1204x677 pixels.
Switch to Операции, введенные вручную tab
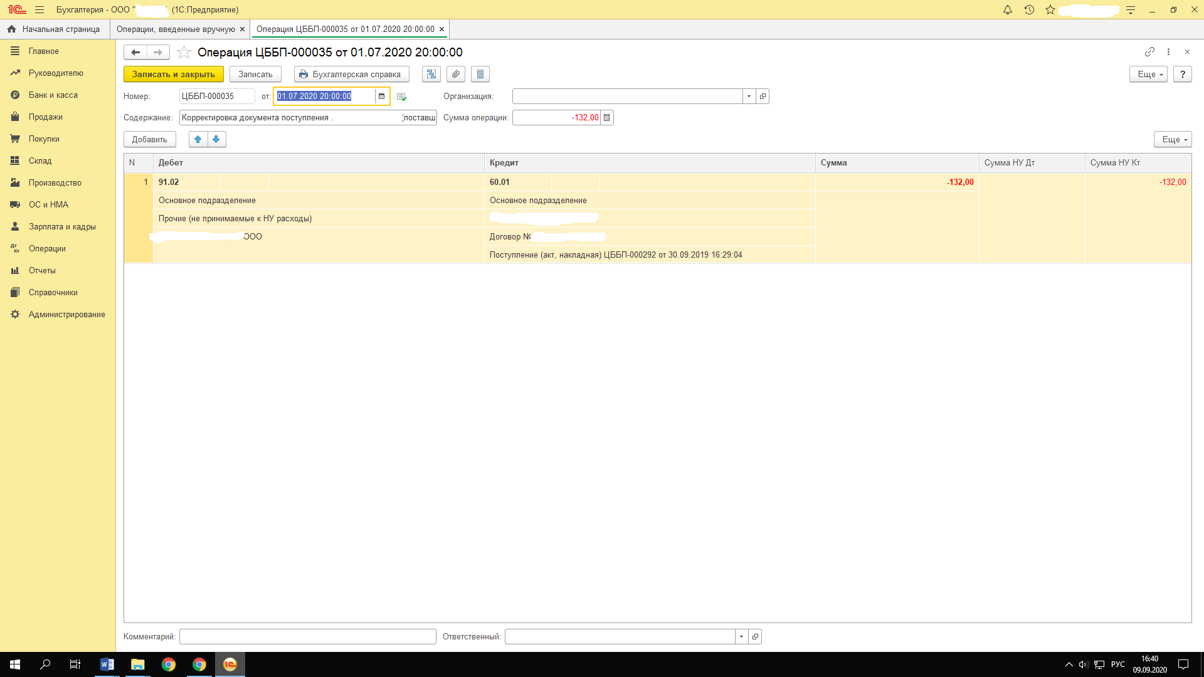point(176,29)
